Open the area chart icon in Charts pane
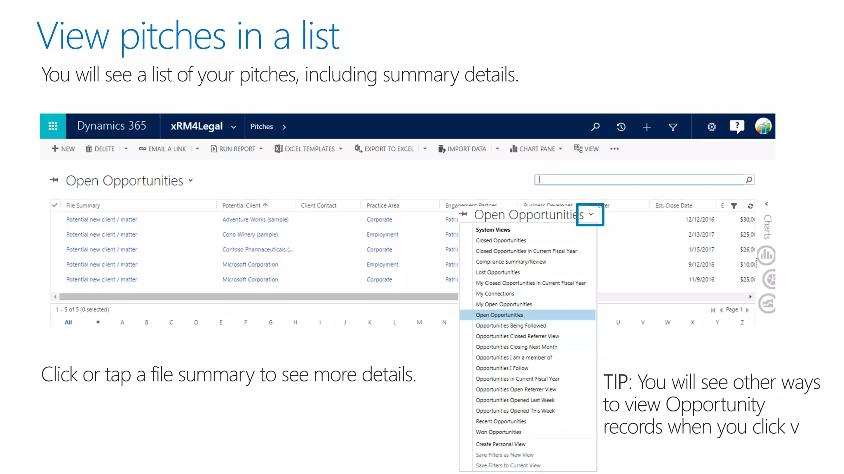Image resolution: width=844 pixels, height=474 pixels. coord(767,304)
